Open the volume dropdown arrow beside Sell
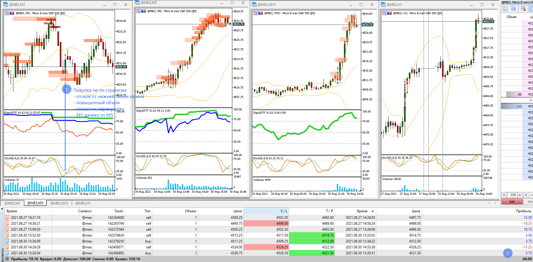Screen dimensions: 533x262 [526, 195]
